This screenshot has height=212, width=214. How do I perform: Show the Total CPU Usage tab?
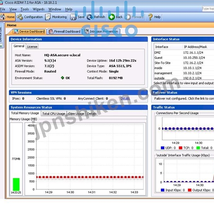54,114
